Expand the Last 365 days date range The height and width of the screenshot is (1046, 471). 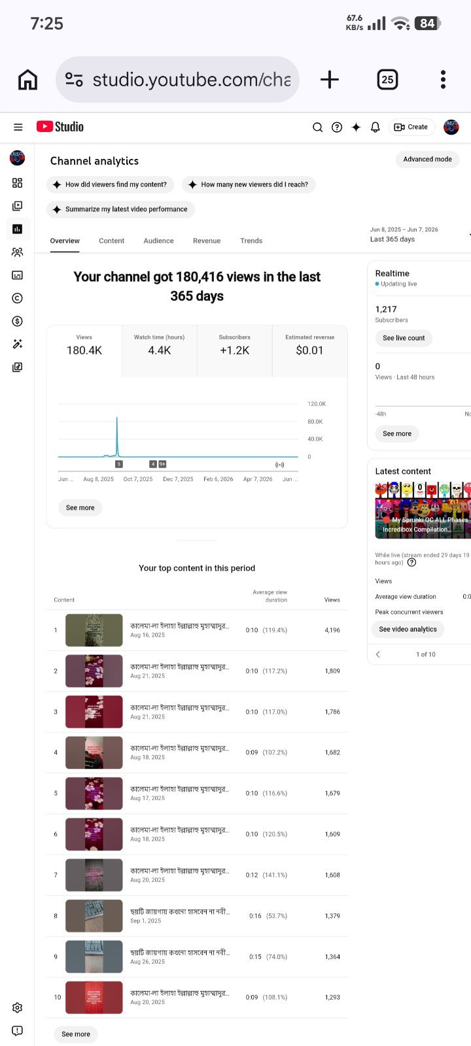coord(420,235)
